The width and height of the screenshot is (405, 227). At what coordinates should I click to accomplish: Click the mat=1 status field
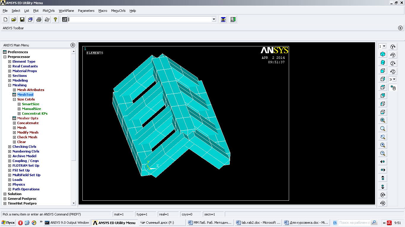[123, 214]
